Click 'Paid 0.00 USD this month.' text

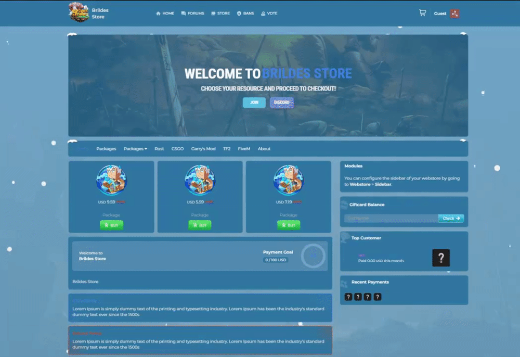[381, 261]
